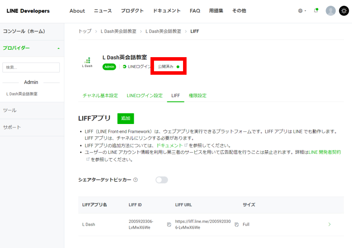Image resolution: width=352 pixels, height=248 pixels.
Task: Switch to 権限設定 tab
Action: coord(198,95)
